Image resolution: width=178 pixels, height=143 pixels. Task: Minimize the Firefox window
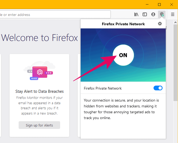(x=147, y=5)
